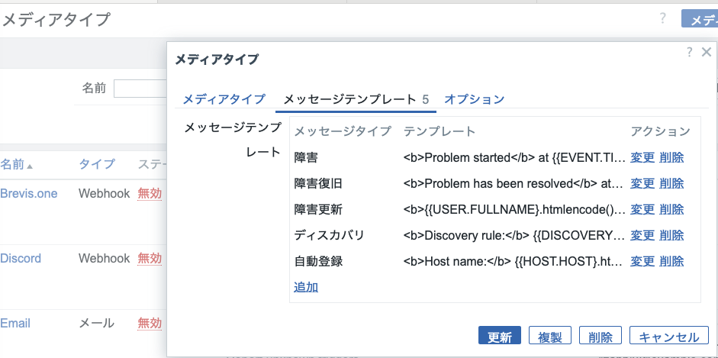Sort list by タイプ column header
Viewport: 718px width, 358px height.
click(x=97, y=164)
